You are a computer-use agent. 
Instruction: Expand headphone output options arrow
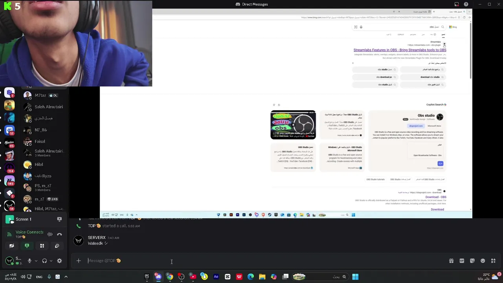(51, 261)
